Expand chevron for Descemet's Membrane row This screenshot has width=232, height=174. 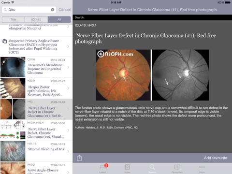coord(68,67)
